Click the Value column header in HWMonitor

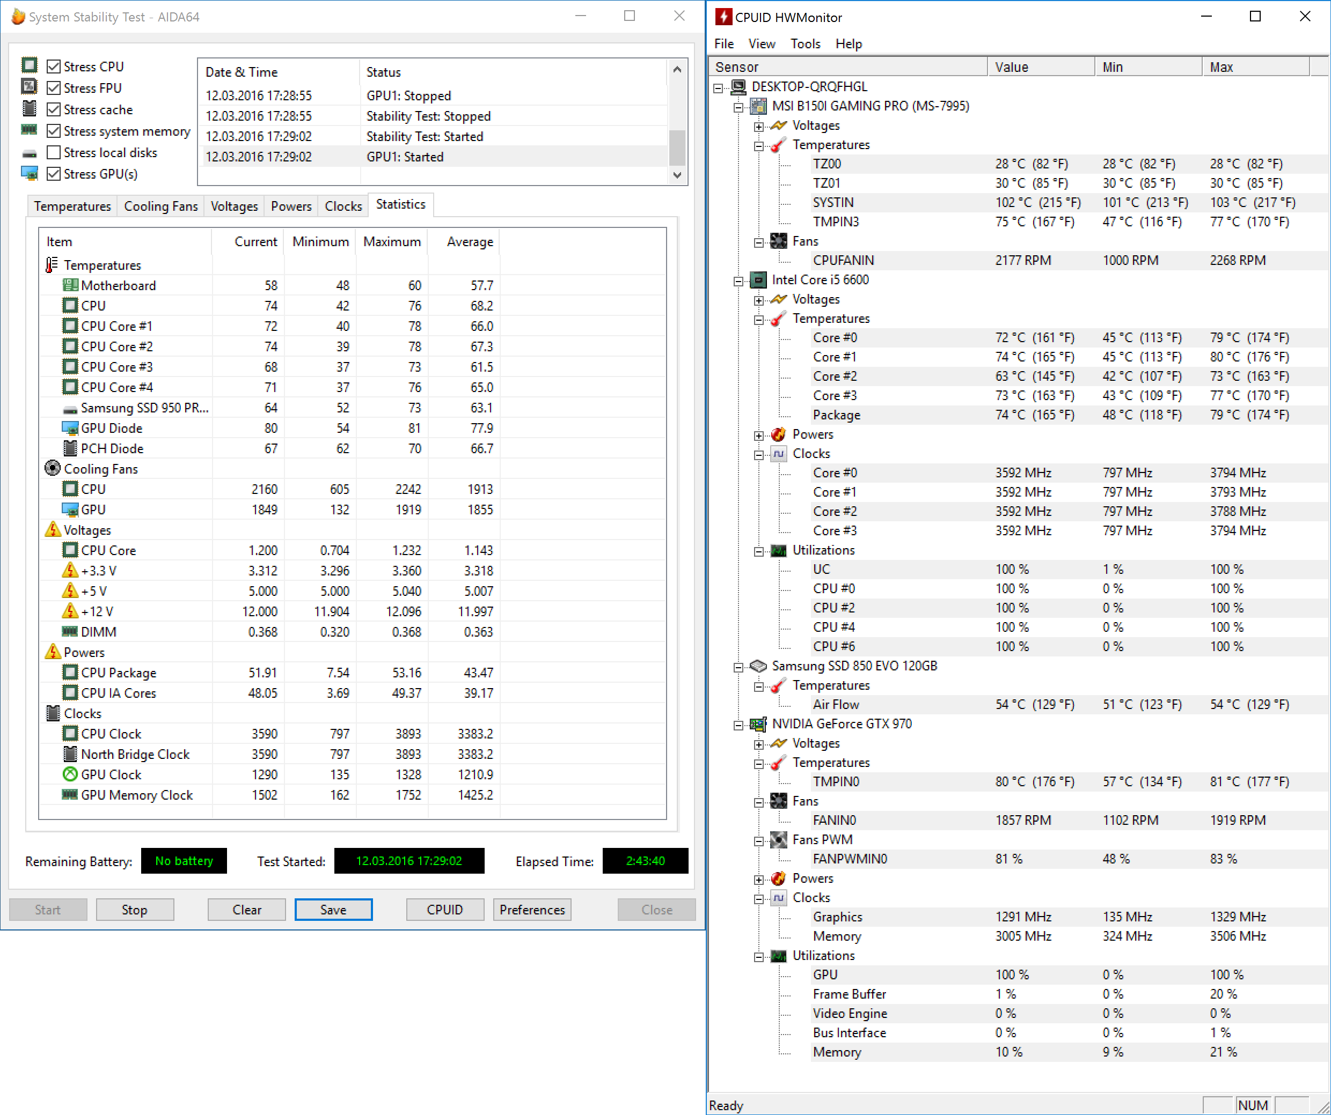pos(1041,67)
